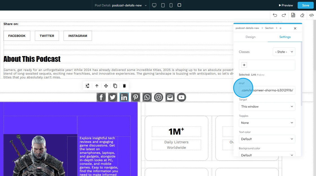Click the eraser clear canvas icon
This screenshot has height=176, width=316.
click(x=302, y=15)
